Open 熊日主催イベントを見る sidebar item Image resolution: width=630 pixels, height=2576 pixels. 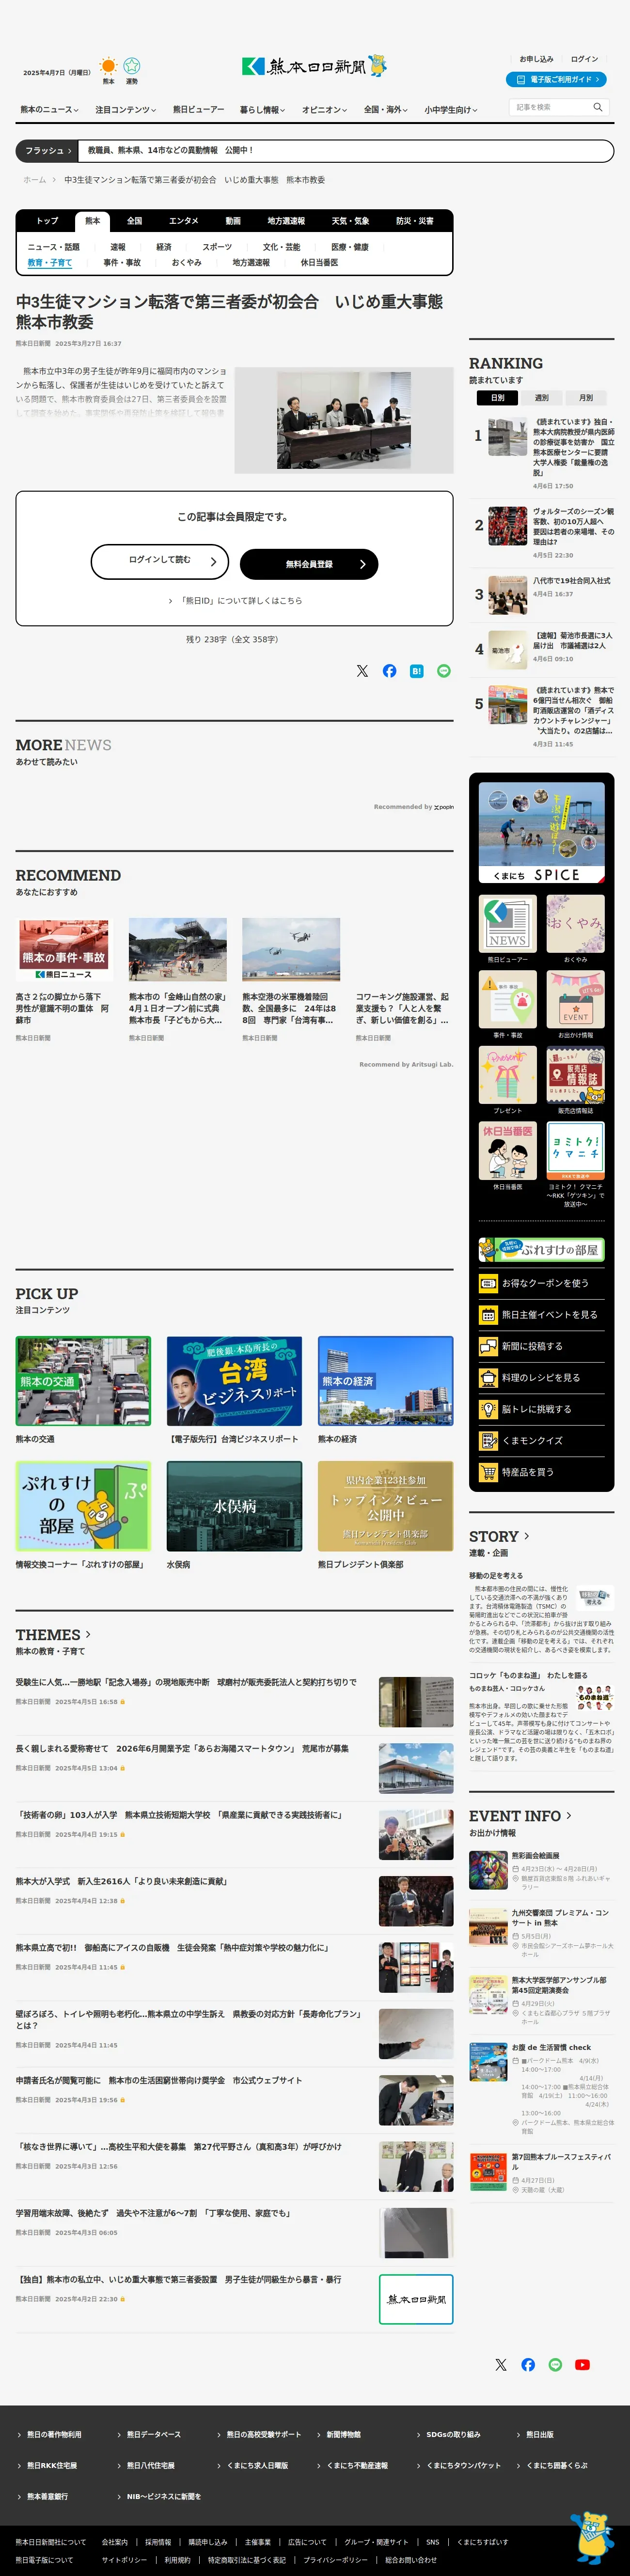tap(541, 1315)
